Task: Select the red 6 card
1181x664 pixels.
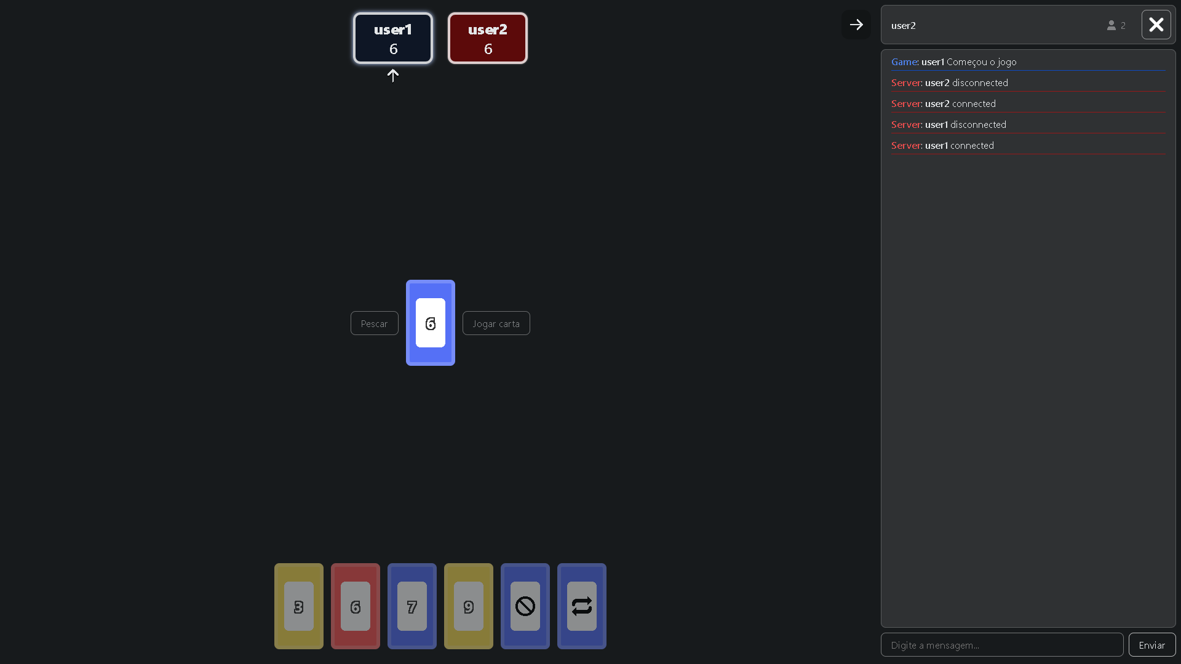Action: [x=355, y=606]
